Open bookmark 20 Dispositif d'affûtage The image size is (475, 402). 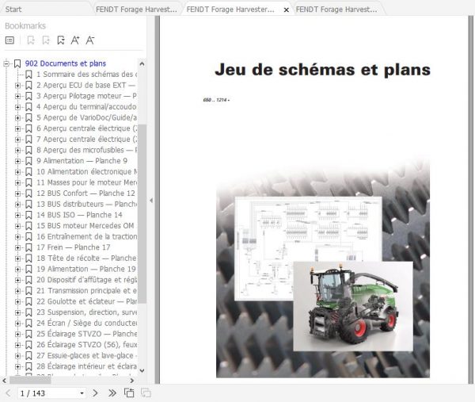86,280
